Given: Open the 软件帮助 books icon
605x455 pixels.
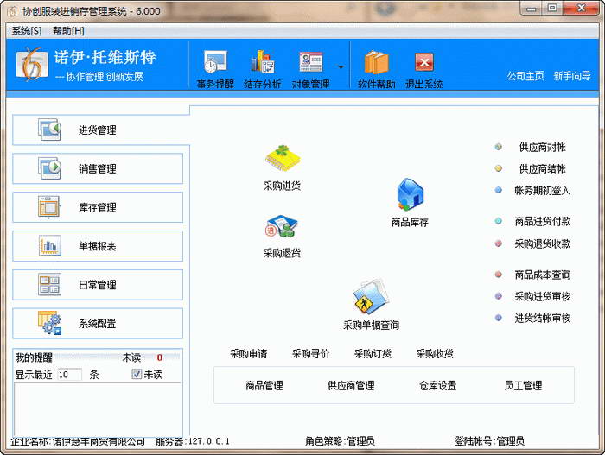Looking at the screenshot, I should click(x=376, y=61).
